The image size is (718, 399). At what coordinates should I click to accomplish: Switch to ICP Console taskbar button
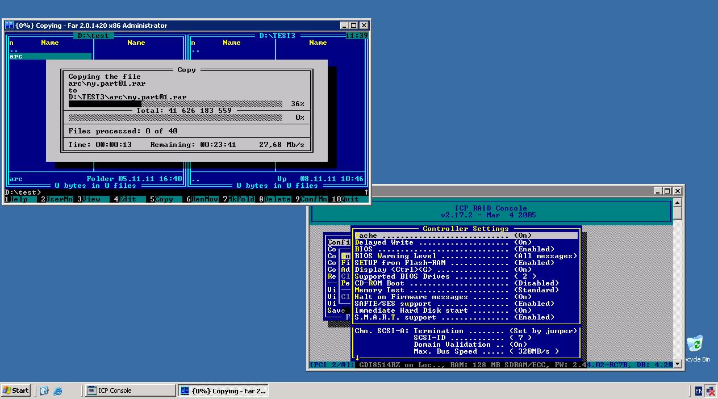[130, 390]
